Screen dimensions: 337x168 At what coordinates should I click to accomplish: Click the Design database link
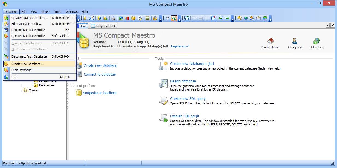tap(183, 81)
